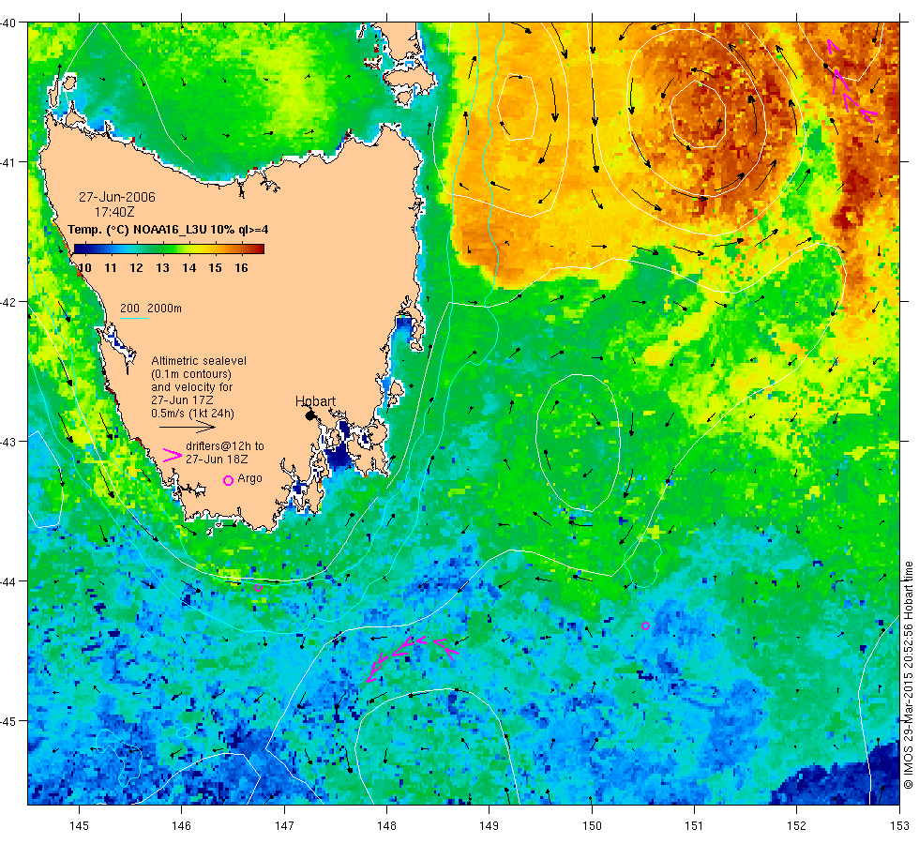Click the magenta drifter arrow legend symbol
This screenshot has height=844, width=919.
[x=173, y=456]
